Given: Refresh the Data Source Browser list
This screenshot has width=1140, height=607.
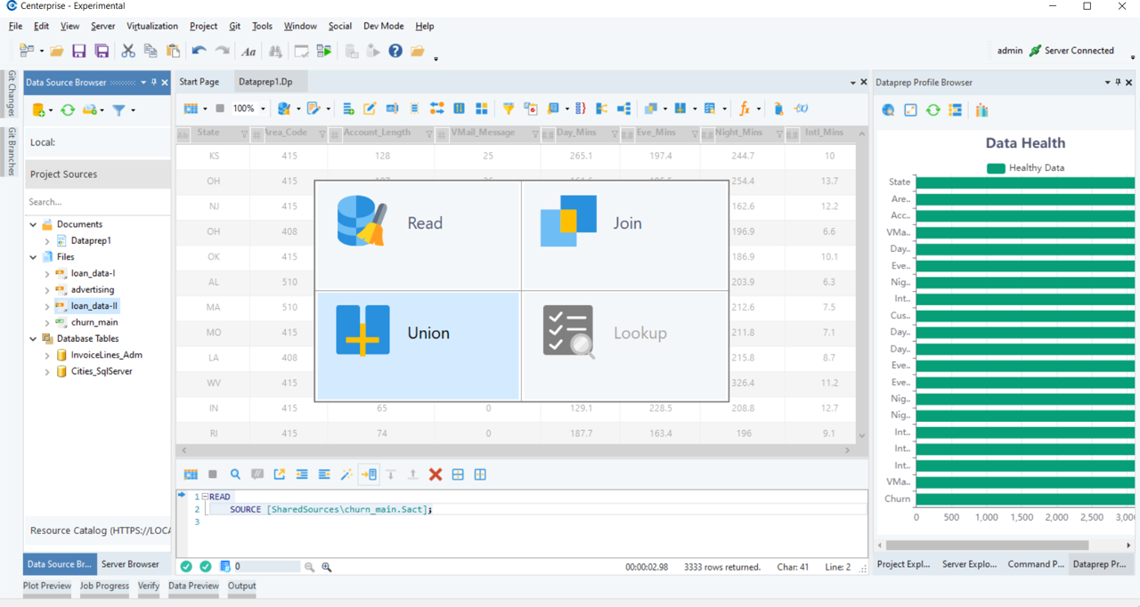Looking at the screenshot, I should coord(68,109).
